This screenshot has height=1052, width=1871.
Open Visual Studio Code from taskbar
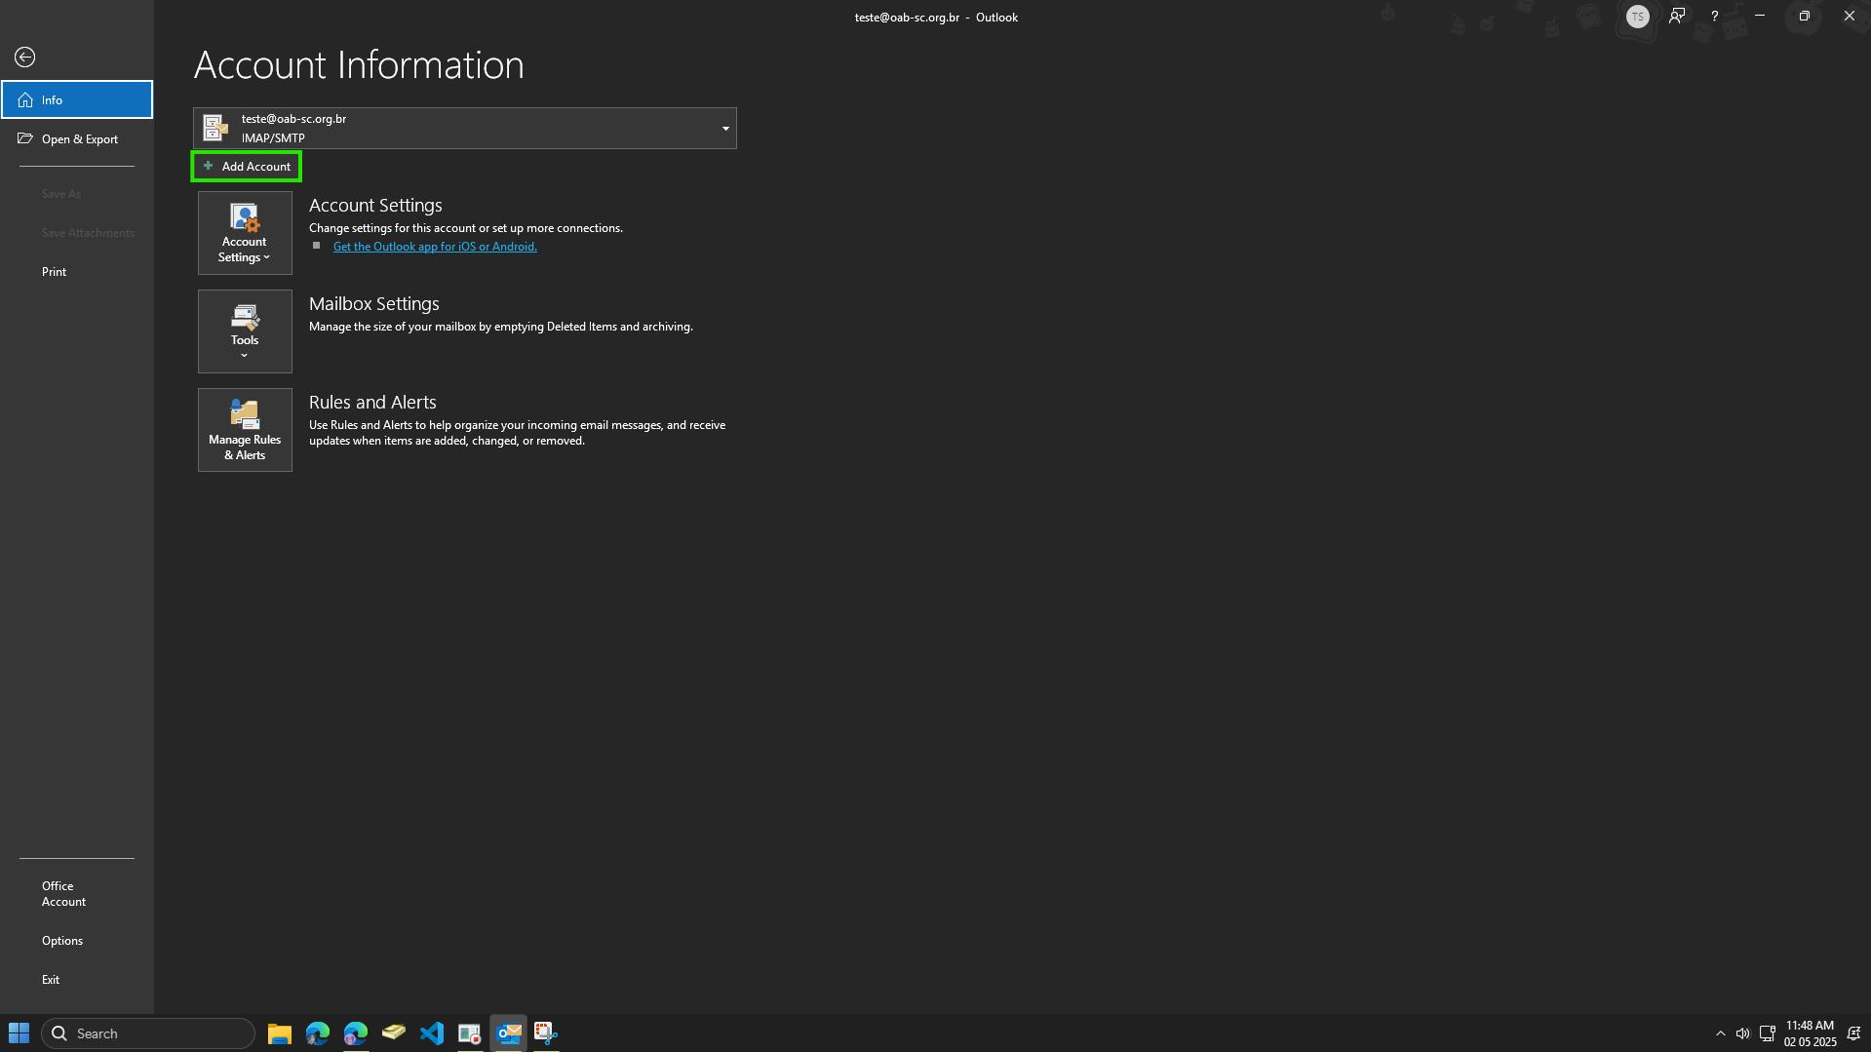point(432,1033)
